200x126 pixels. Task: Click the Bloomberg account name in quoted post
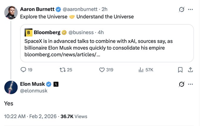tap(47, 32)
